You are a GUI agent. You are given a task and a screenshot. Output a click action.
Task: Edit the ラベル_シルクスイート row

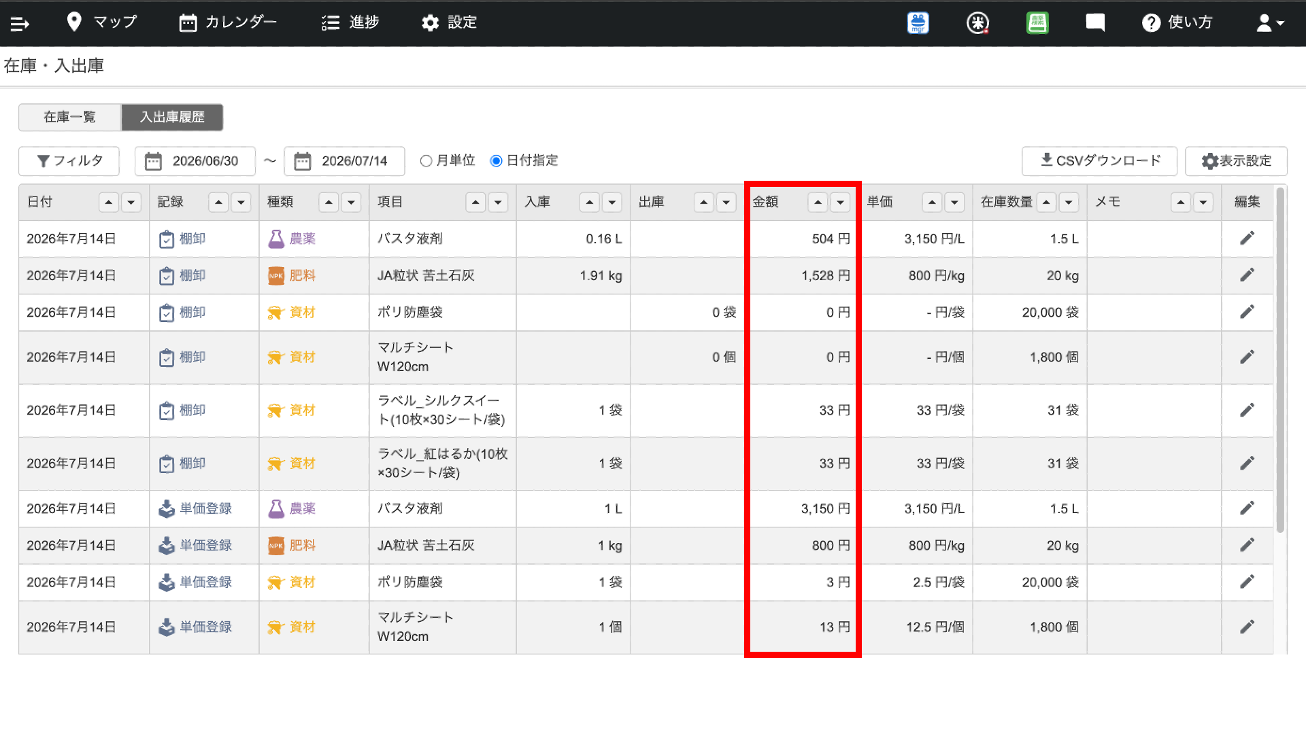[x=1247, y=410]
